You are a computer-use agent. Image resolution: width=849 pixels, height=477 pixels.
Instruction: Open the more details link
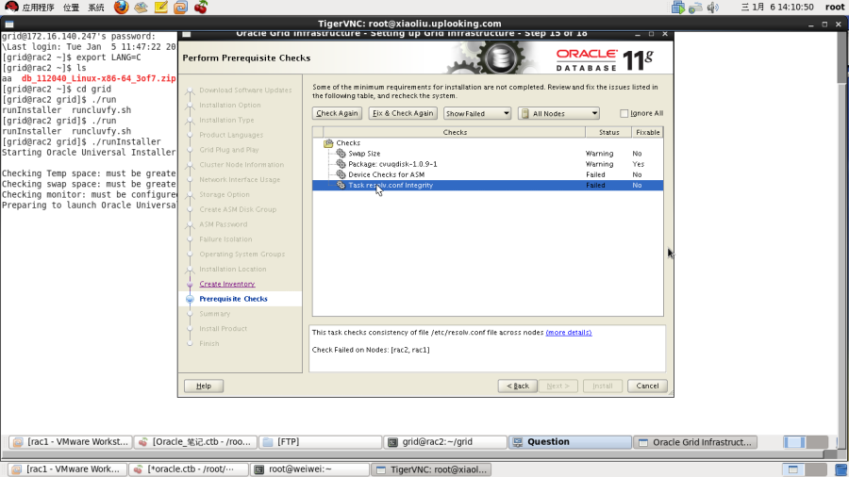569,333
